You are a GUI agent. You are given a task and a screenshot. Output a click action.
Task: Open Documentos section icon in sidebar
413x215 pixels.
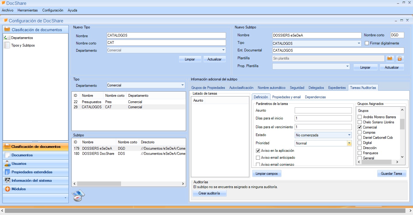point(8,155)
